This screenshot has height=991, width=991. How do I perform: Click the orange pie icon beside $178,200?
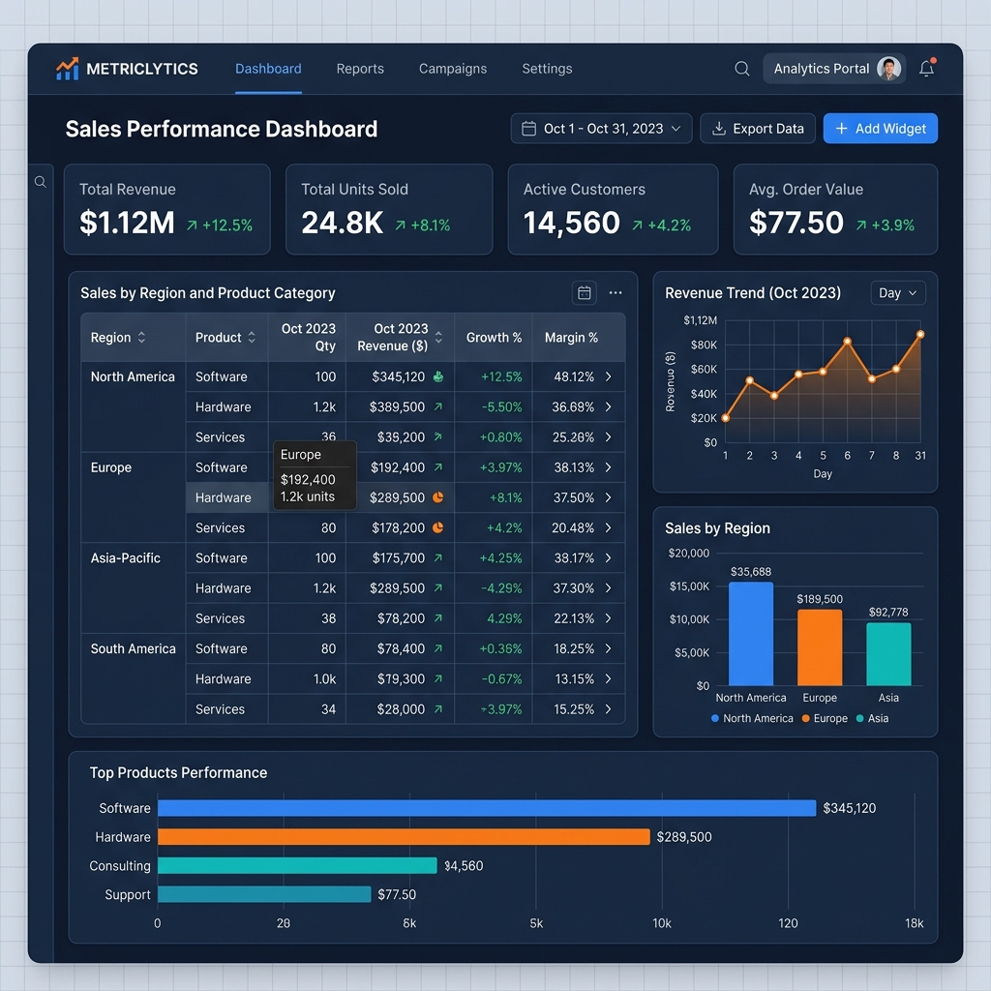coord(437,527)
